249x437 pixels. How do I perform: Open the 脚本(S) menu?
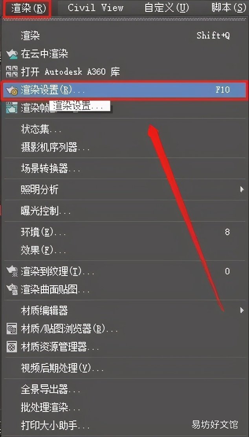[x=229, y=8]
